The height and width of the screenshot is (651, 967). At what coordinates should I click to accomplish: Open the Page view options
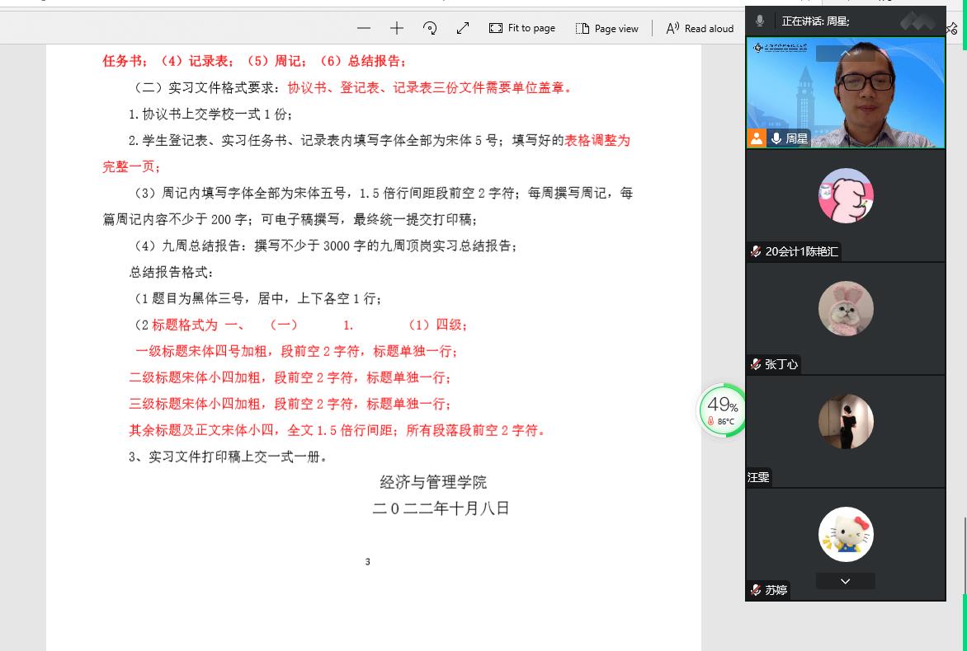tap(607, 28)
